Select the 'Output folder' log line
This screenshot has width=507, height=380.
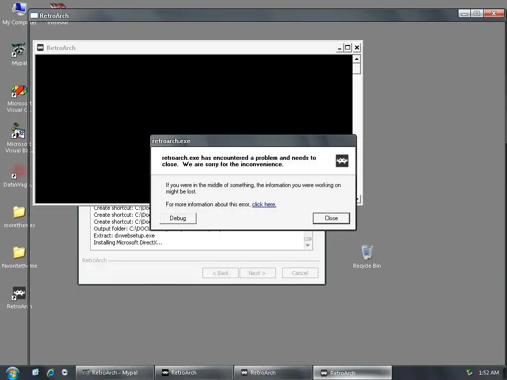point(122,229)
